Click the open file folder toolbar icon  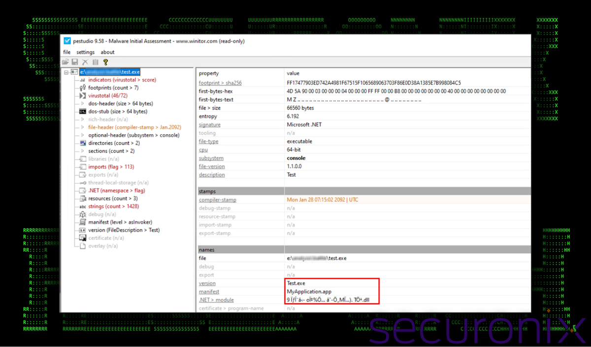(x=65, y=62)
